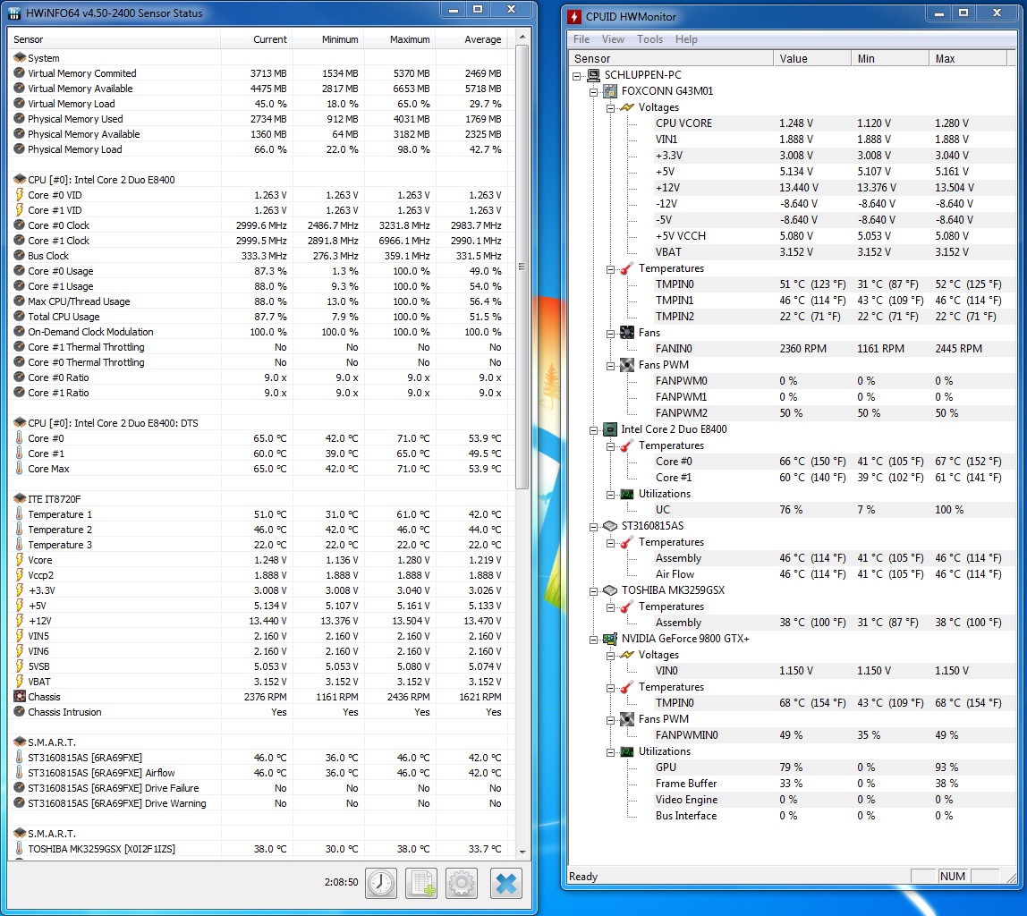The image size is (1027, 916).
Task: Click the chip icon for ITE IT8720F
Action: tap(20, 498)
